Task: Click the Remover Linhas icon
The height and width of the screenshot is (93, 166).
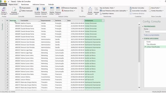Action: click(58, 9)
